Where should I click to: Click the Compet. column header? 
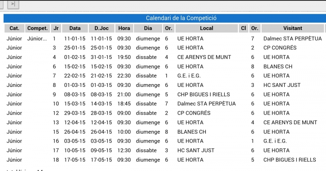click(37, 28)
